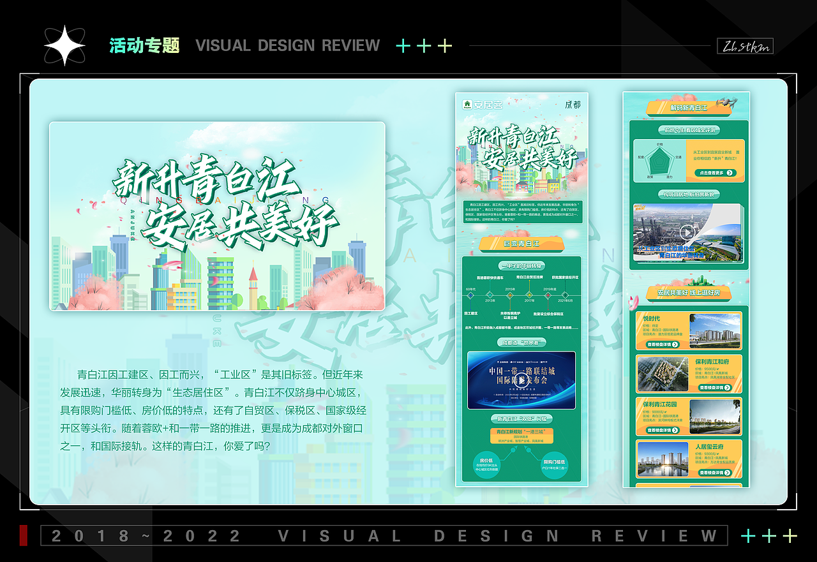Click the 2019年底 timeline diamond marker
The width and height of the screenshot is (817, 562).
pos(549,295)
